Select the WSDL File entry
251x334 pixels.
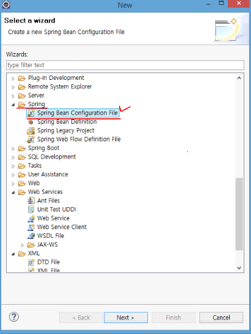pyautogui.click(x=51, y=236)
